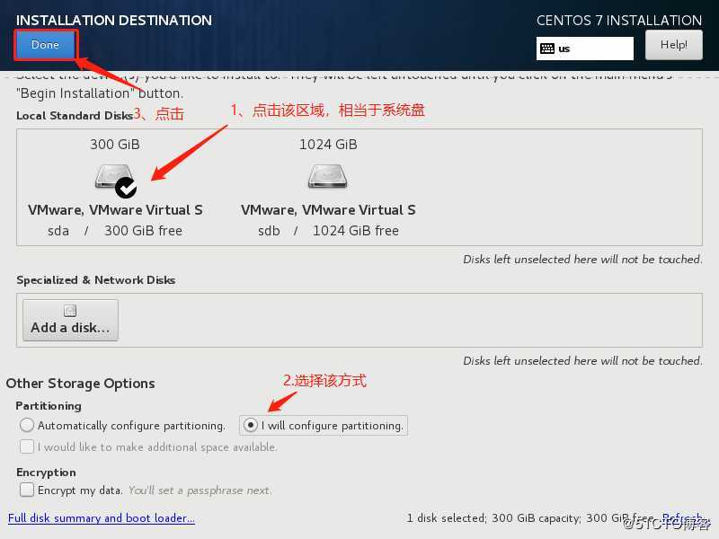This screenshot has height=539, width=719.
Task: Select Automatically configure partitioning radio
Action: tap(27, 425)
